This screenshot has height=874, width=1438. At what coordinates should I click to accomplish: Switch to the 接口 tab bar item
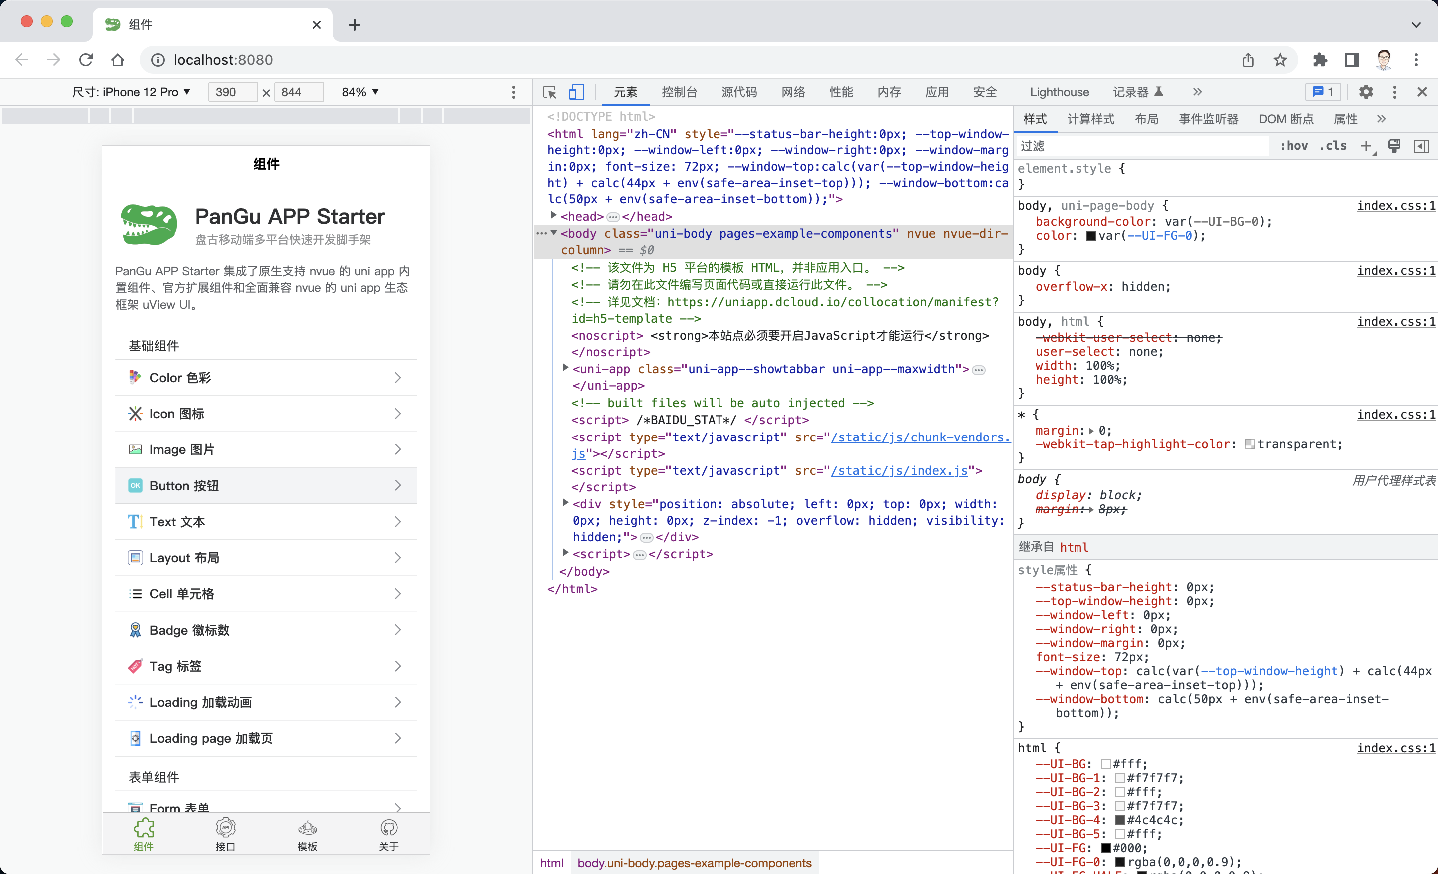point(225,835)
